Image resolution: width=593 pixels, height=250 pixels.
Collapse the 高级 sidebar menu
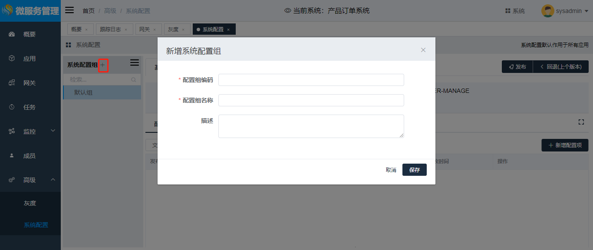click(53, 180)
